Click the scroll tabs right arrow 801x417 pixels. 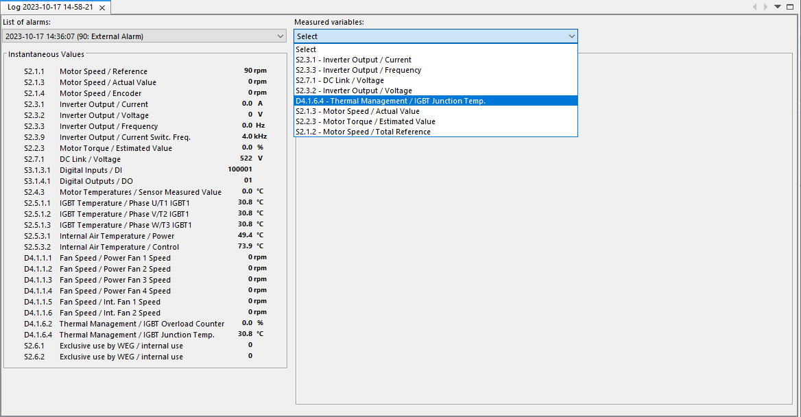(766, 7)
